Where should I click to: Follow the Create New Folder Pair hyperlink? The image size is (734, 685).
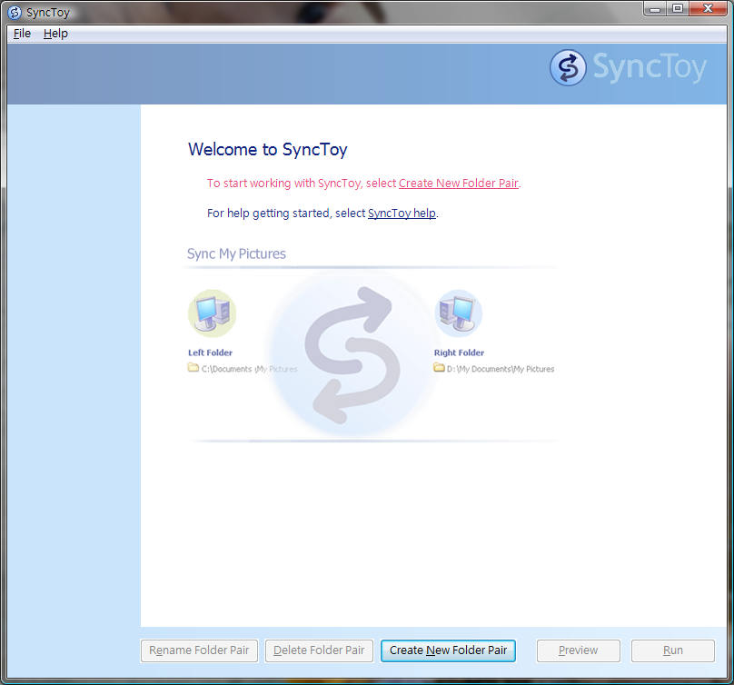click(458, 184)
